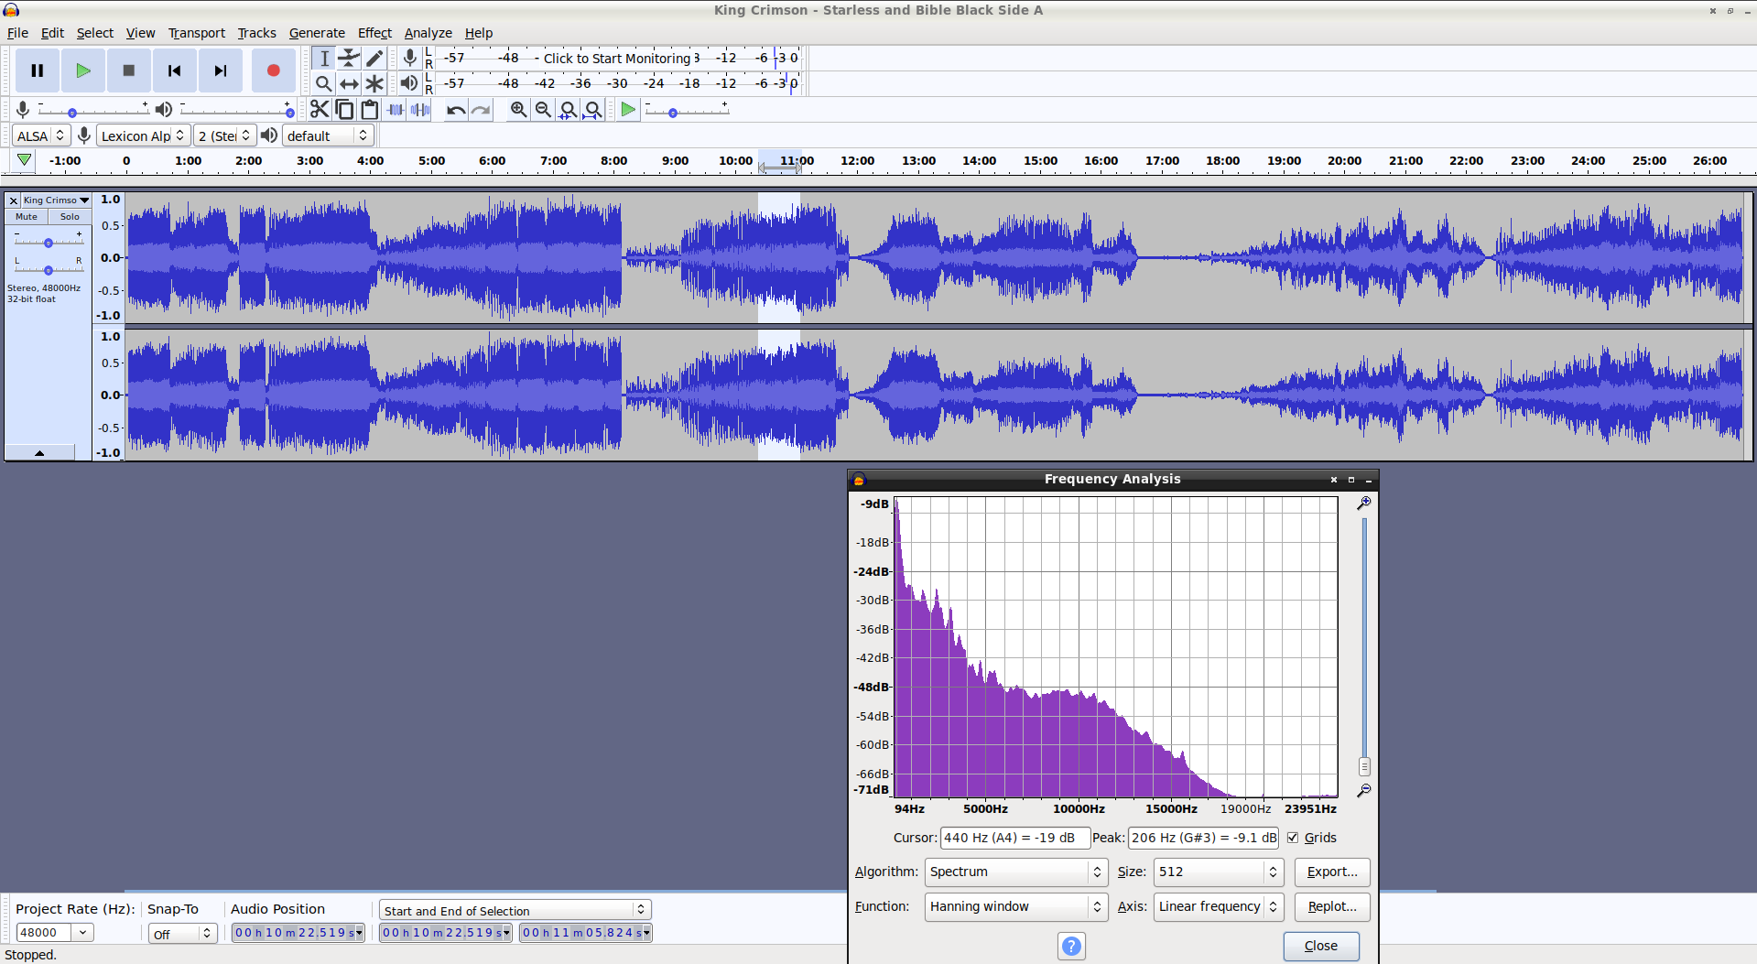The width and height of the screenshot is (1757, 964).
Task: Click to Start Monitoring on record meter
Action: pos(617,58)
